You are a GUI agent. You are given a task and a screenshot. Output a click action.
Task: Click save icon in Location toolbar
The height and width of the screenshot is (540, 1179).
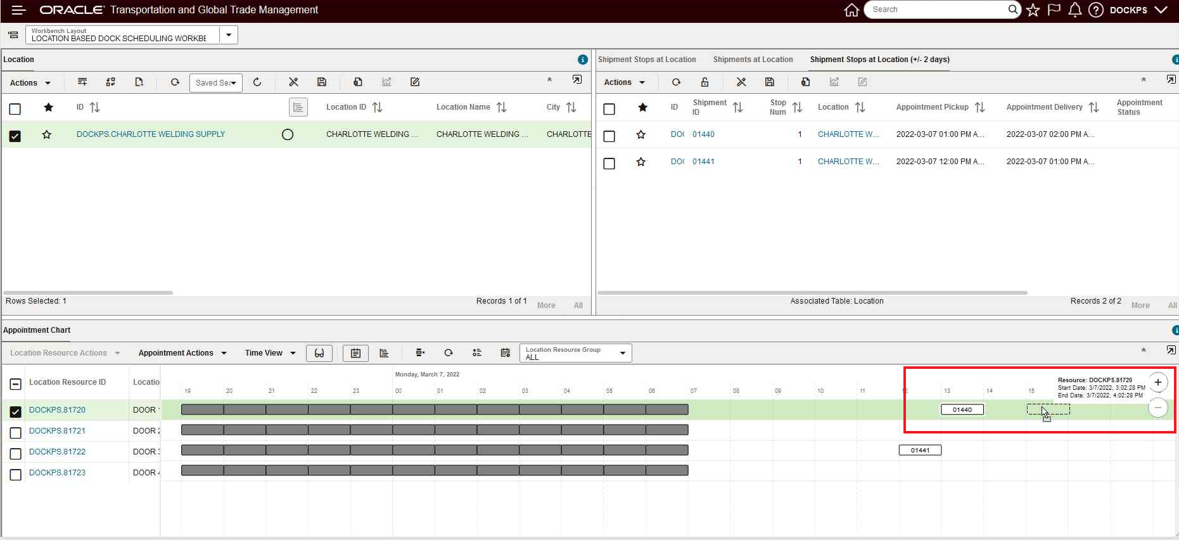pyautogui.click(x=322, y=82)
